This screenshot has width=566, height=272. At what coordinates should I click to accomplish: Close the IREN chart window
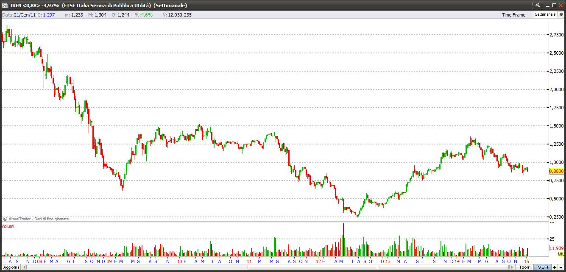click(560, 6)
